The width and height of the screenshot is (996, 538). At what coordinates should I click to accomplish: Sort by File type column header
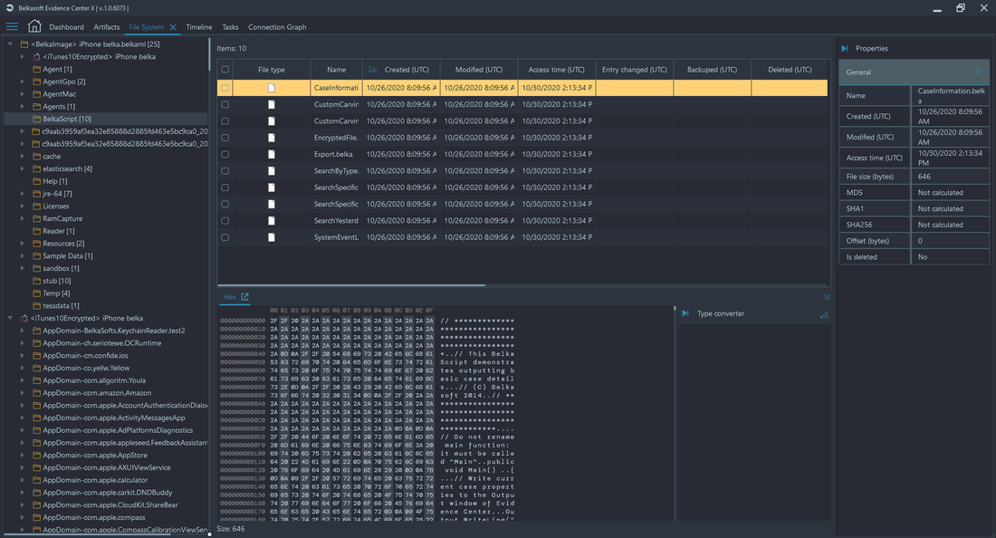(x=272, y=69)
